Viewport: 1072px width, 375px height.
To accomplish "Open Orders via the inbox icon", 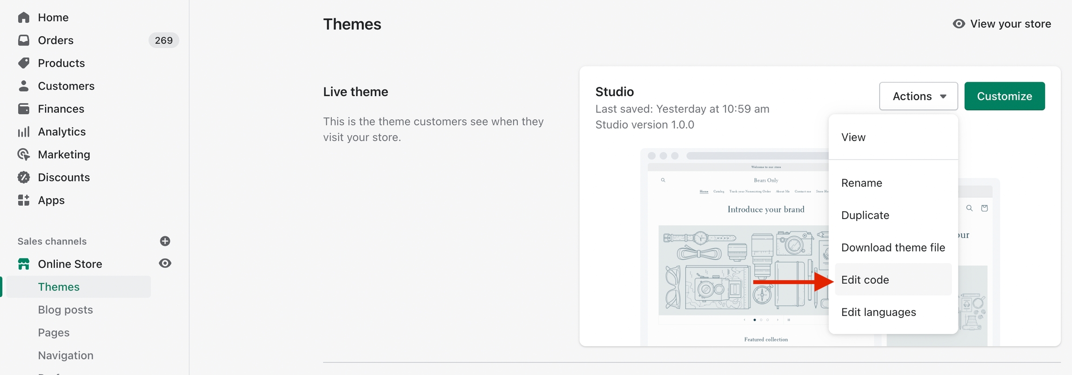I will click(x=24, y=40).
